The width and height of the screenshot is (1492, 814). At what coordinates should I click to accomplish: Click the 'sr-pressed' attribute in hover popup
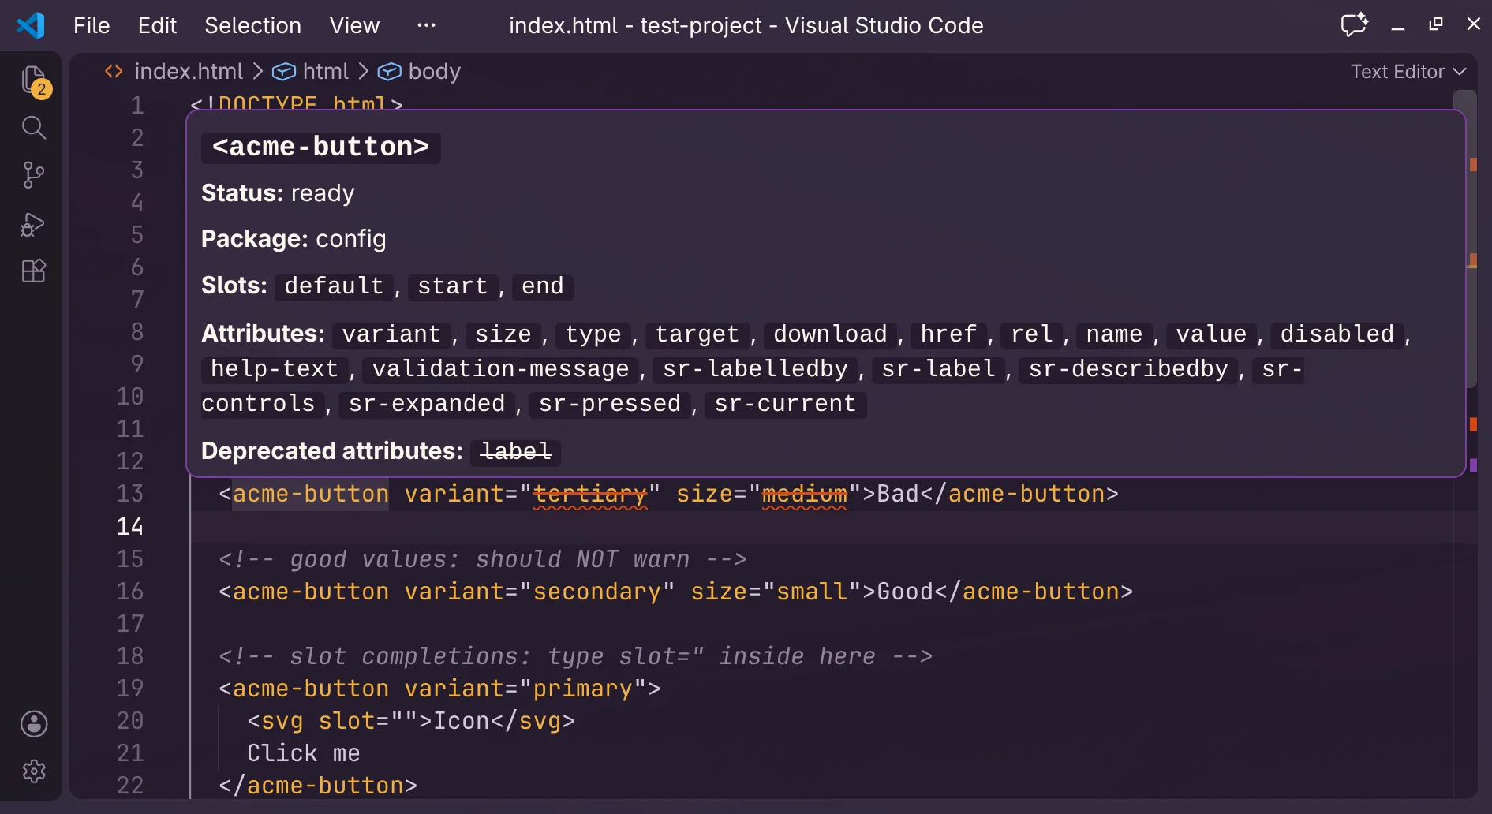(x=610, y=404)
